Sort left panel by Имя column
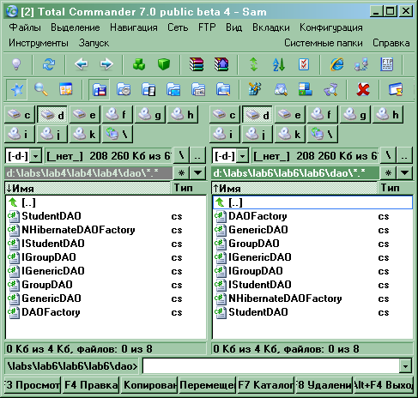The width and height of the screenshot is (418, 398). [x=88, y=188]
